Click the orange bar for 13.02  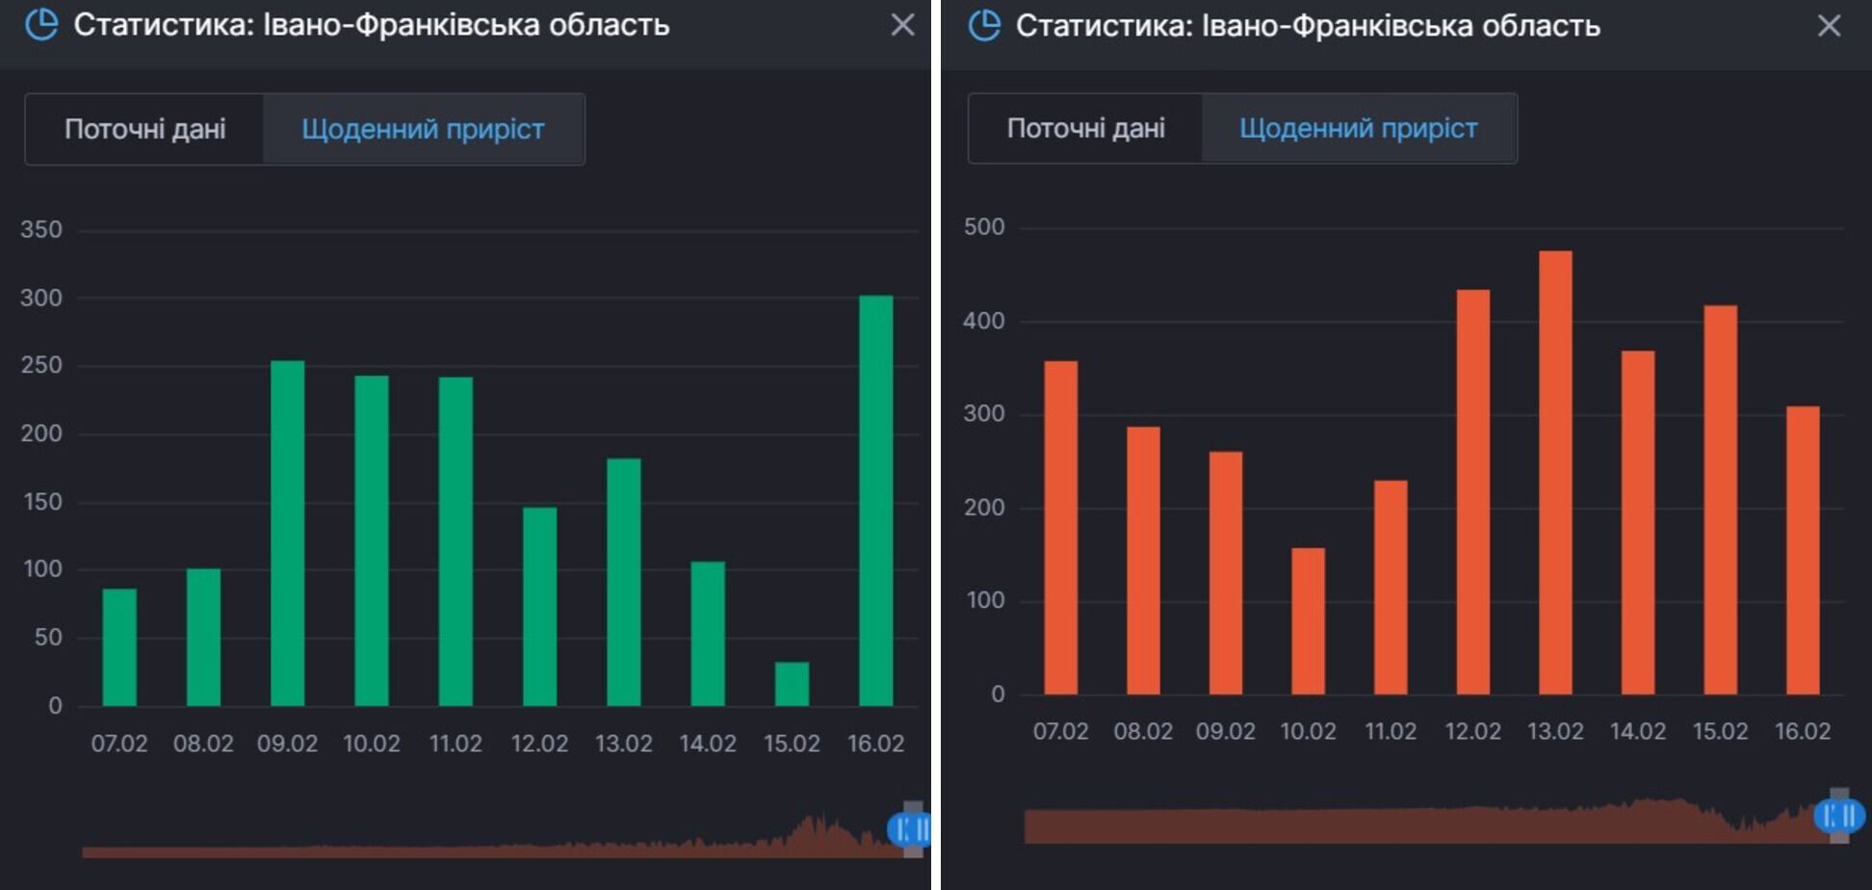pyautogui.click(x=1555, y=472)
